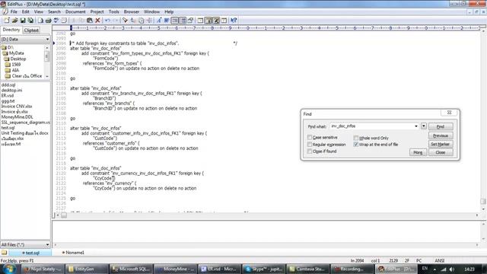487x274 pixels.
Task: Create a new document from toolbar
Action: pos(7,21)
